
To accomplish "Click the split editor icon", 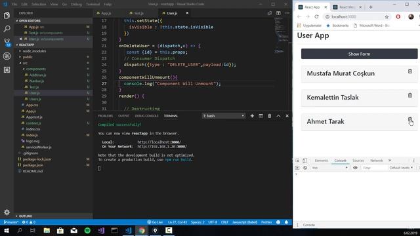I will click(x=278, y=13).
